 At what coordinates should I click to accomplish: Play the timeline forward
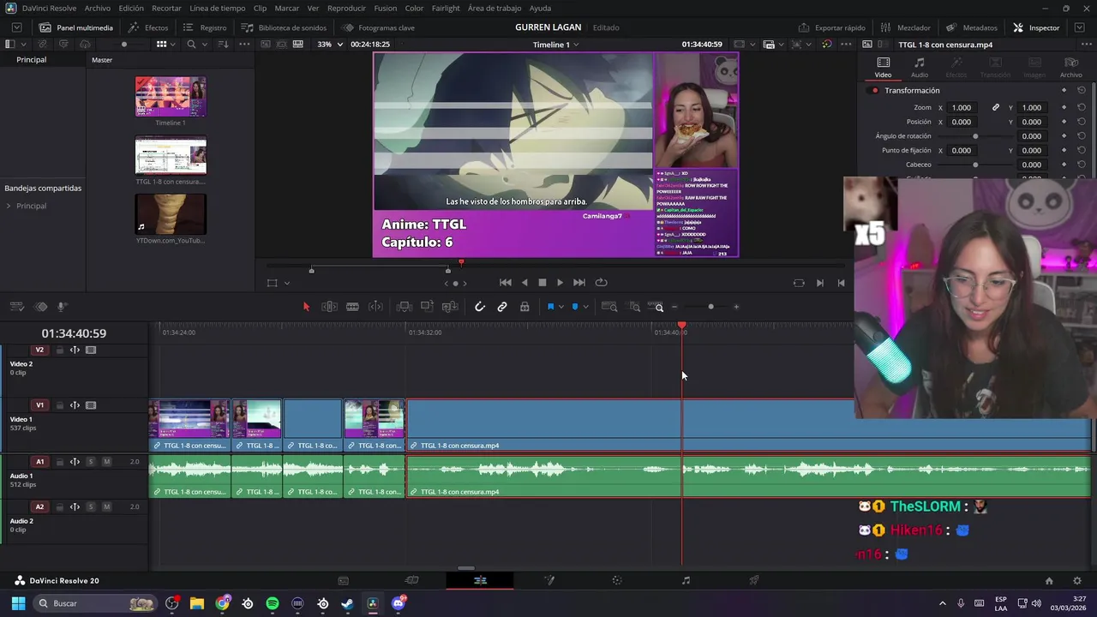point(560,283)
